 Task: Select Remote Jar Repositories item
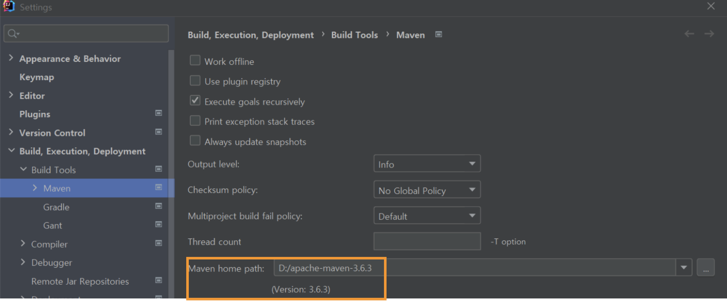[80, 282]
